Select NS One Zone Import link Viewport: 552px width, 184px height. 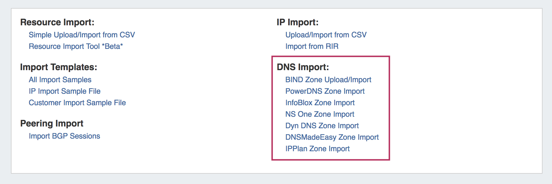click(320, 114)
